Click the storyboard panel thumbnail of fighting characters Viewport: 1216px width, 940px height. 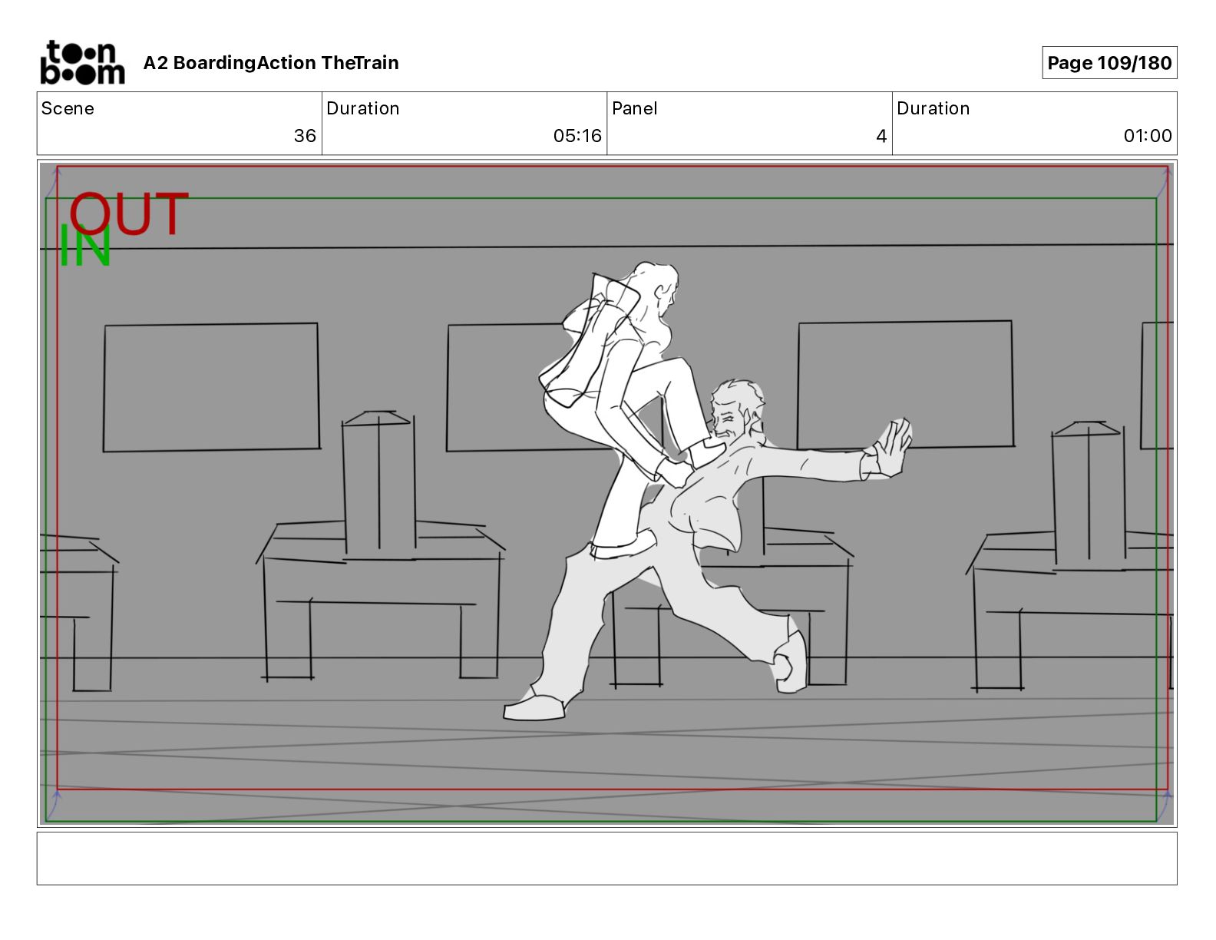click(x=606, y=493)
